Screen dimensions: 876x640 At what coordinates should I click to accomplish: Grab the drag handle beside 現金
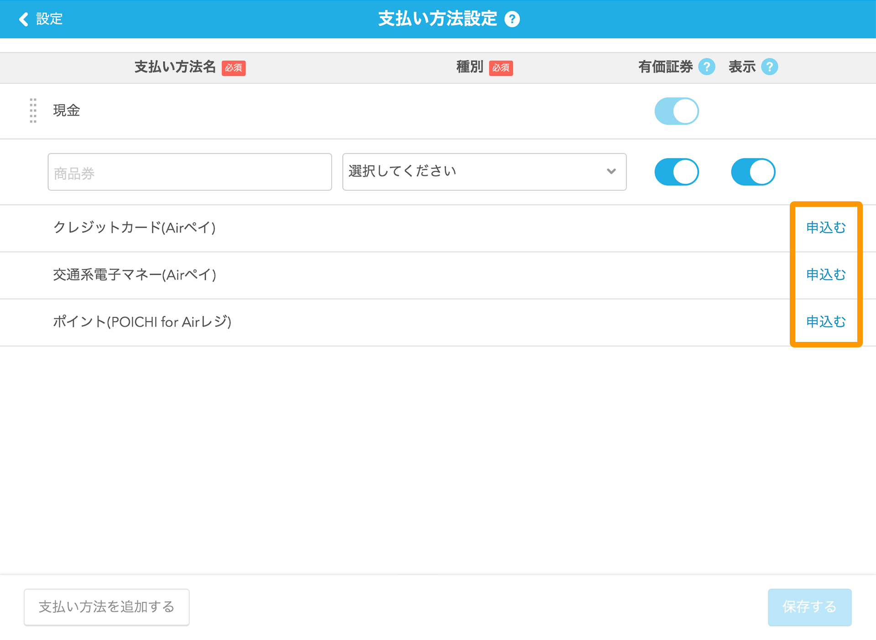click(33, 110)
